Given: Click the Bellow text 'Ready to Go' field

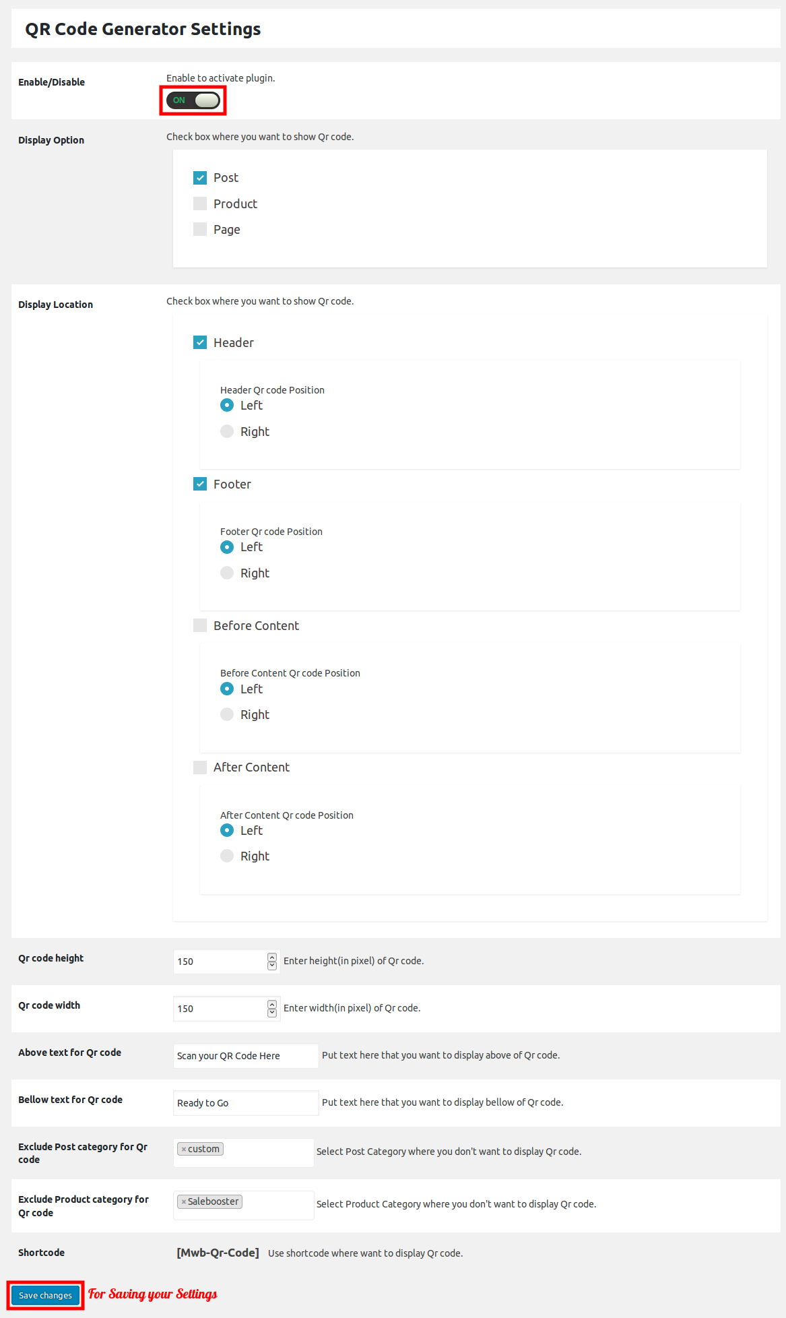Looking at the screenshot, I should [x=246, y=1103].
